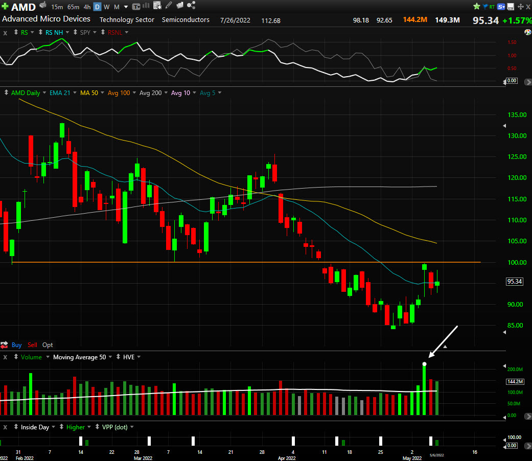Open the Avg 10 dropdown

point(194,93)
